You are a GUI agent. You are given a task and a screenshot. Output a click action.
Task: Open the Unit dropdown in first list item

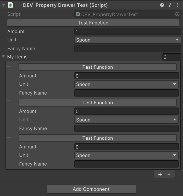(x=126, y=84)
